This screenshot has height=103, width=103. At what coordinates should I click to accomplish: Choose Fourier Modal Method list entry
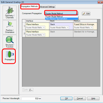62,17
